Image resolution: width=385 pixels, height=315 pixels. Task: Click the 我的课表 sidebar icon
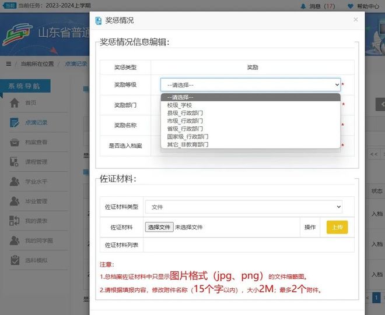[x=14, y=221]
